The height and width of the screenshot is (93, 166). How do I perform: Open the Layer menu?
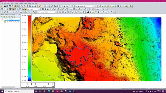(26, 3)
